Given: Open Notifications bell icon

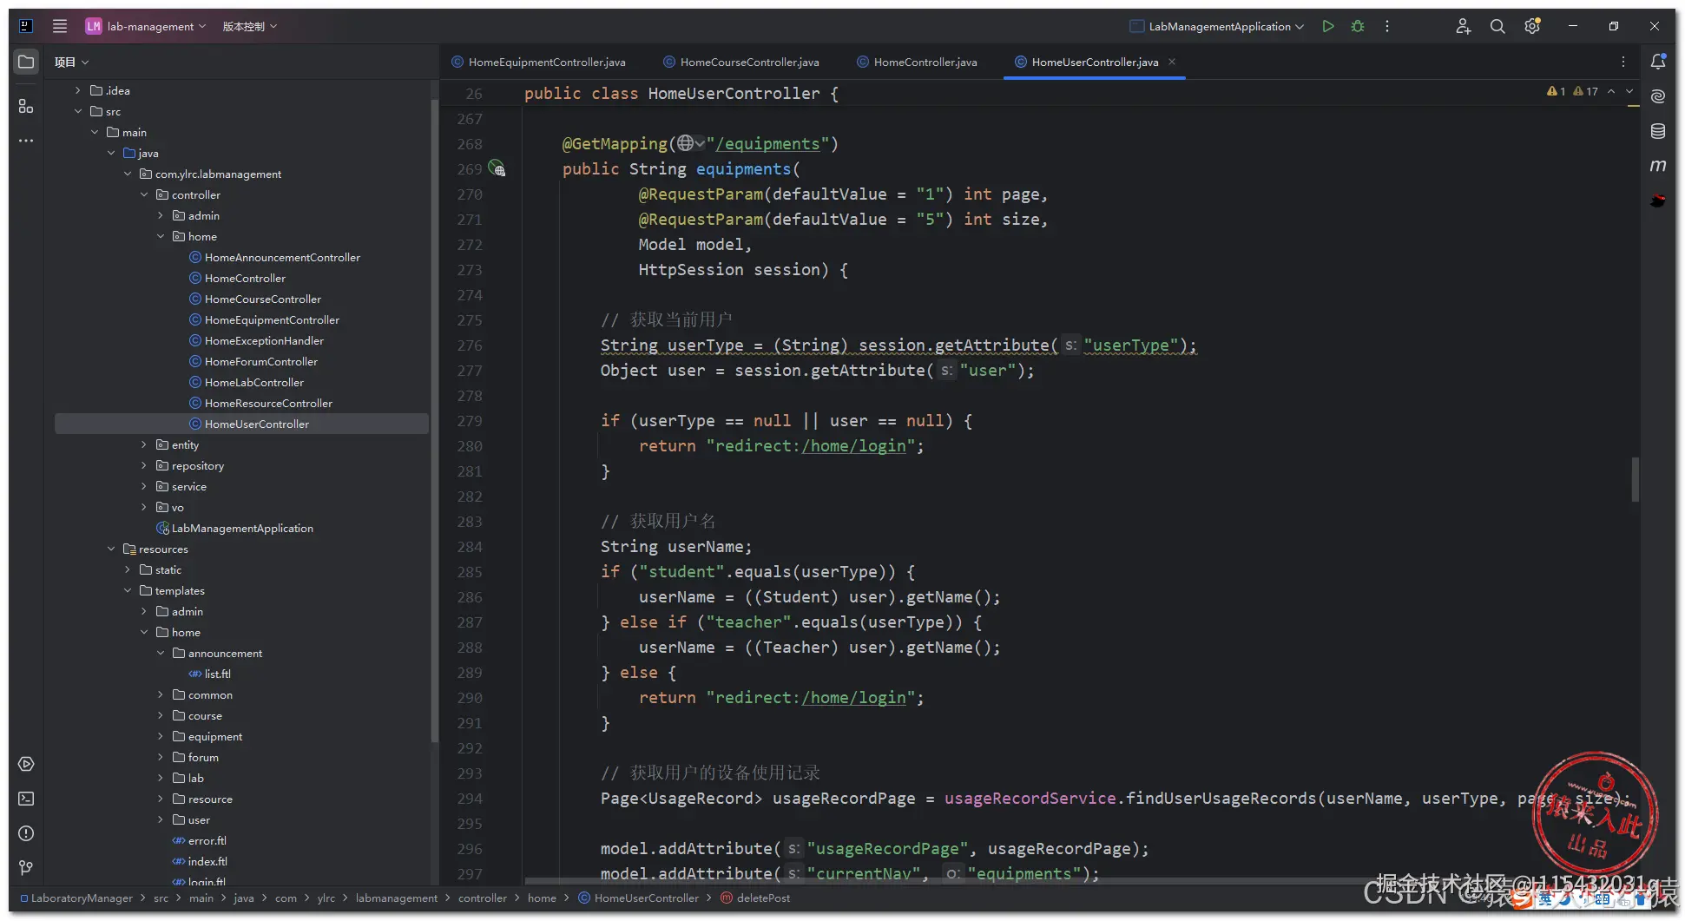Looking at the screenshot, I should (x=1658, y=61).
